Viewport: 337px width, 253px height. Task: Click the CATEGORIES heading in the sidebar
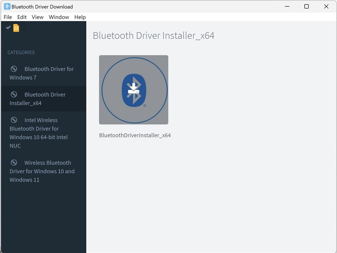(21, 52)
